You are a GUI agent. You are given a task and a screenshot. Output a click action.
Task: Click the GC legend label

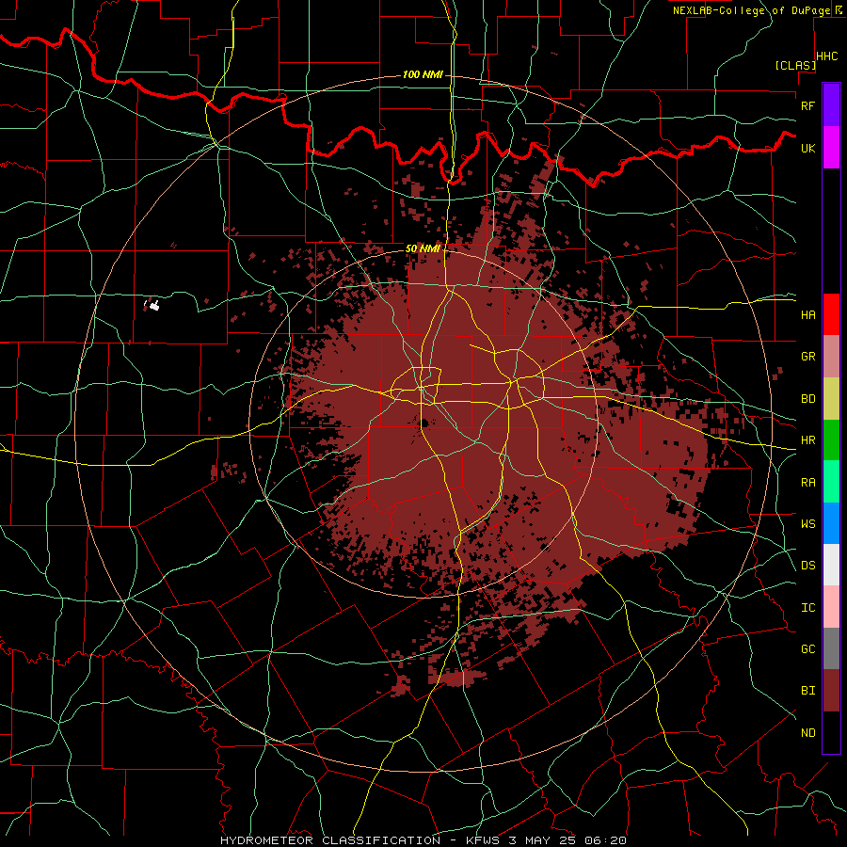pyautogui.click(x=807, y=649)
